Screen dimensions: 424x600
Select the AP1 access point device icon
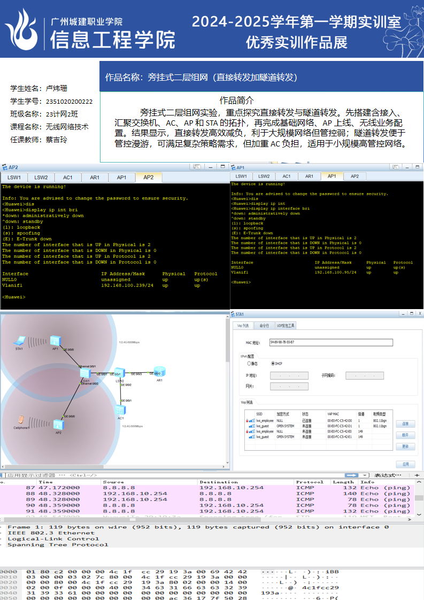[55, 340]
